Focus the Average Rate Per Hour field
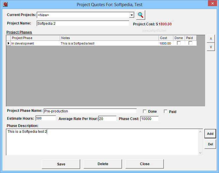 click(107, 119)
